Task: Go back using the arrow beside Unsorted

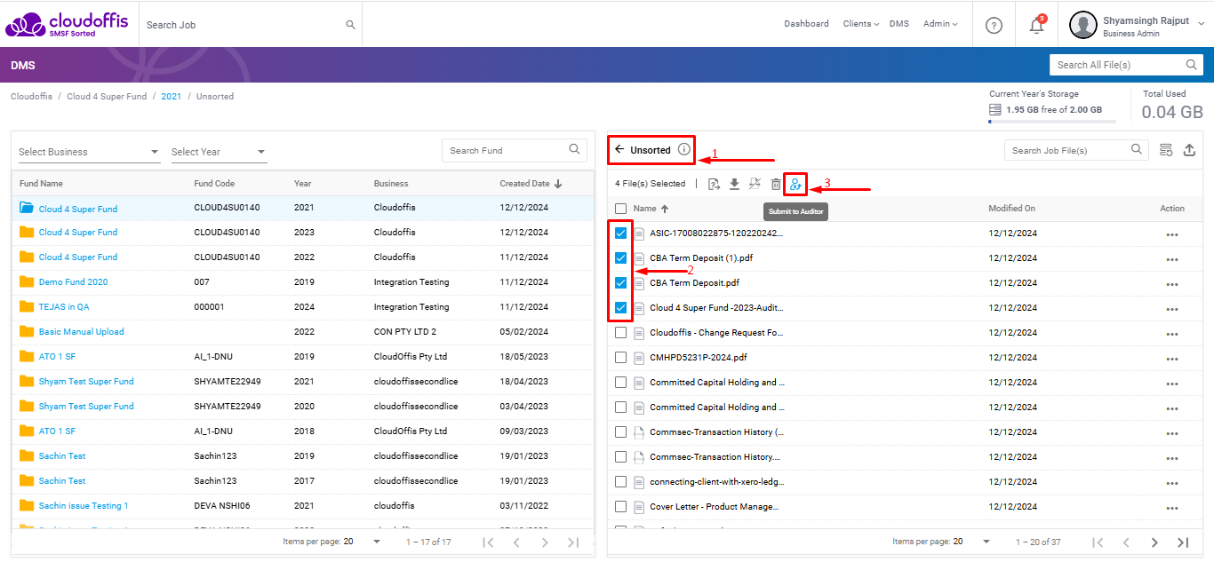Action: click(x=619, y=149)
